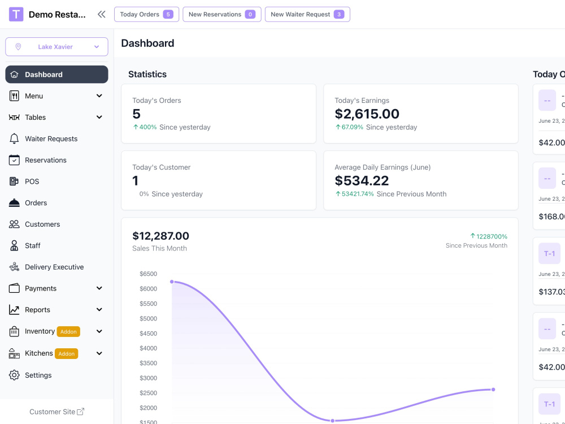
Task: Click the POS terminal icon
Action: 14,181
